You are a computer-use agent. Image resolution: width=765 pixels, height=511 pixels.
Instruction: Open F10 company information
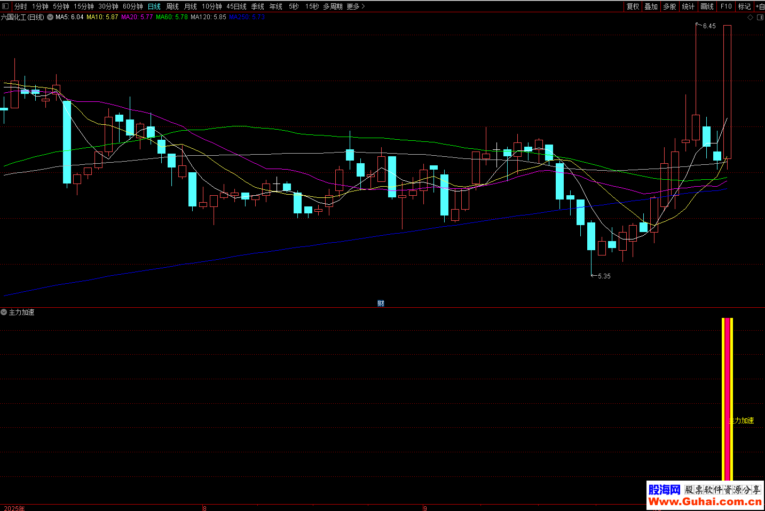[x=726, y=6]
